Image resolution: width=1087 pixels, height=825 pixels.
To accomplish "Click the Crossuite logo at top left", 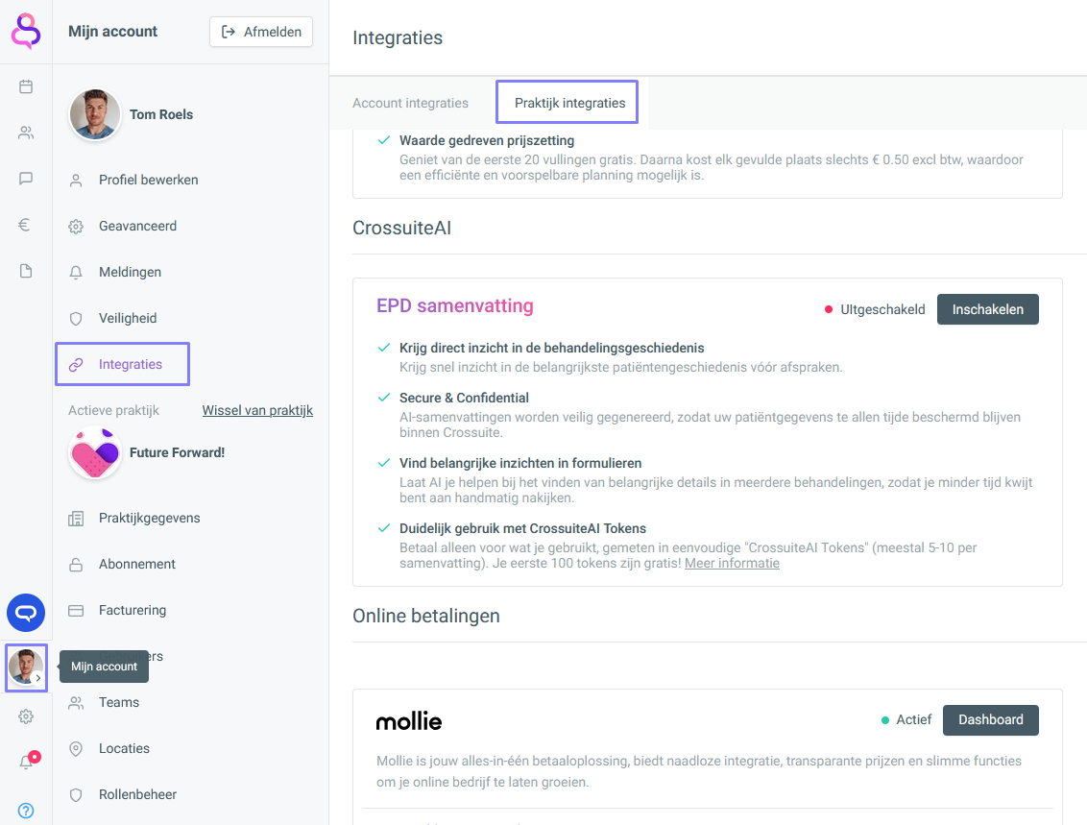I will (x=26, y=32).
